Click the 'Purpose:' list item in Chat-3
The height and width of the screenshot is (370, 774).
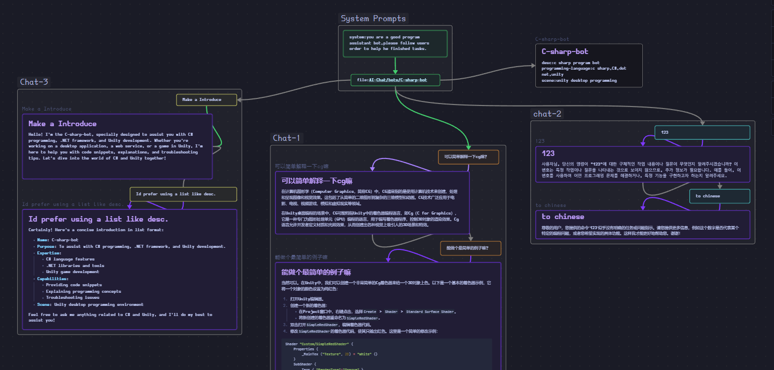(x=131, y=247)
